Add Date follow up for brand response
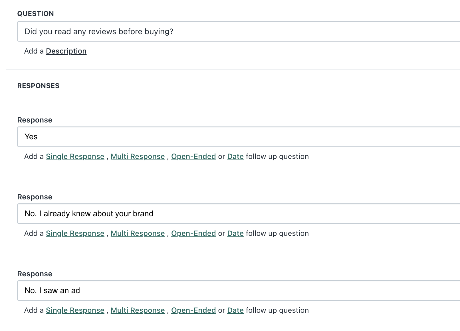The height and width of the screenshot is (331, 460). click(x=235, y=234)
